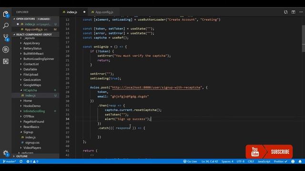The width and height of the screenshot is (305, 171).
Task: Change indentation via Spaces: 4
Action: coord(227,161)
